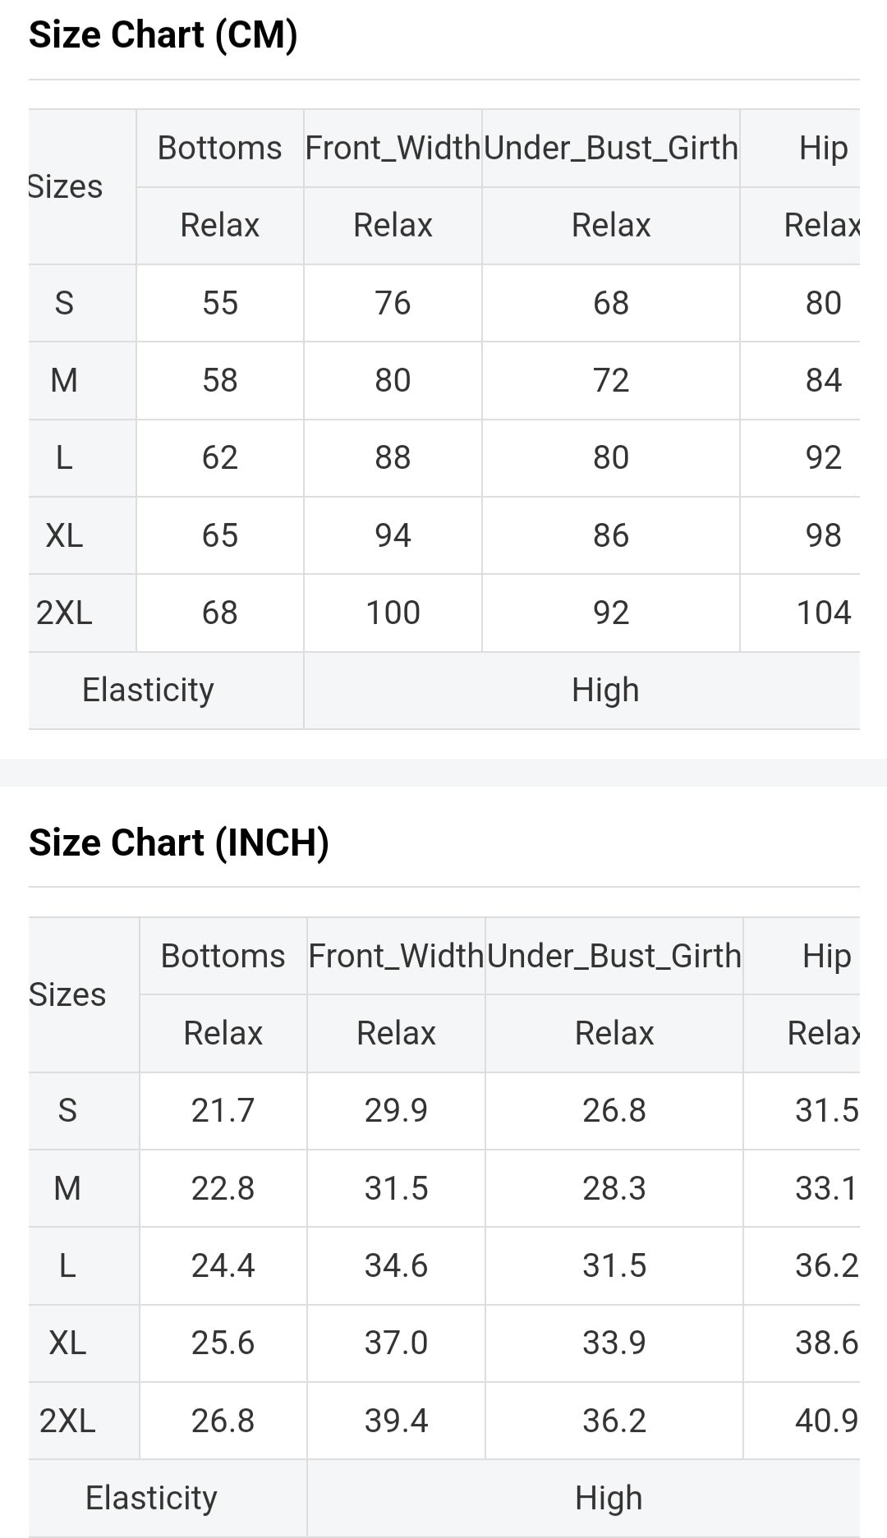Click the Hip value 104 in CM chart
Viewport: 887px width, 1538px height.
pos(824,613)
